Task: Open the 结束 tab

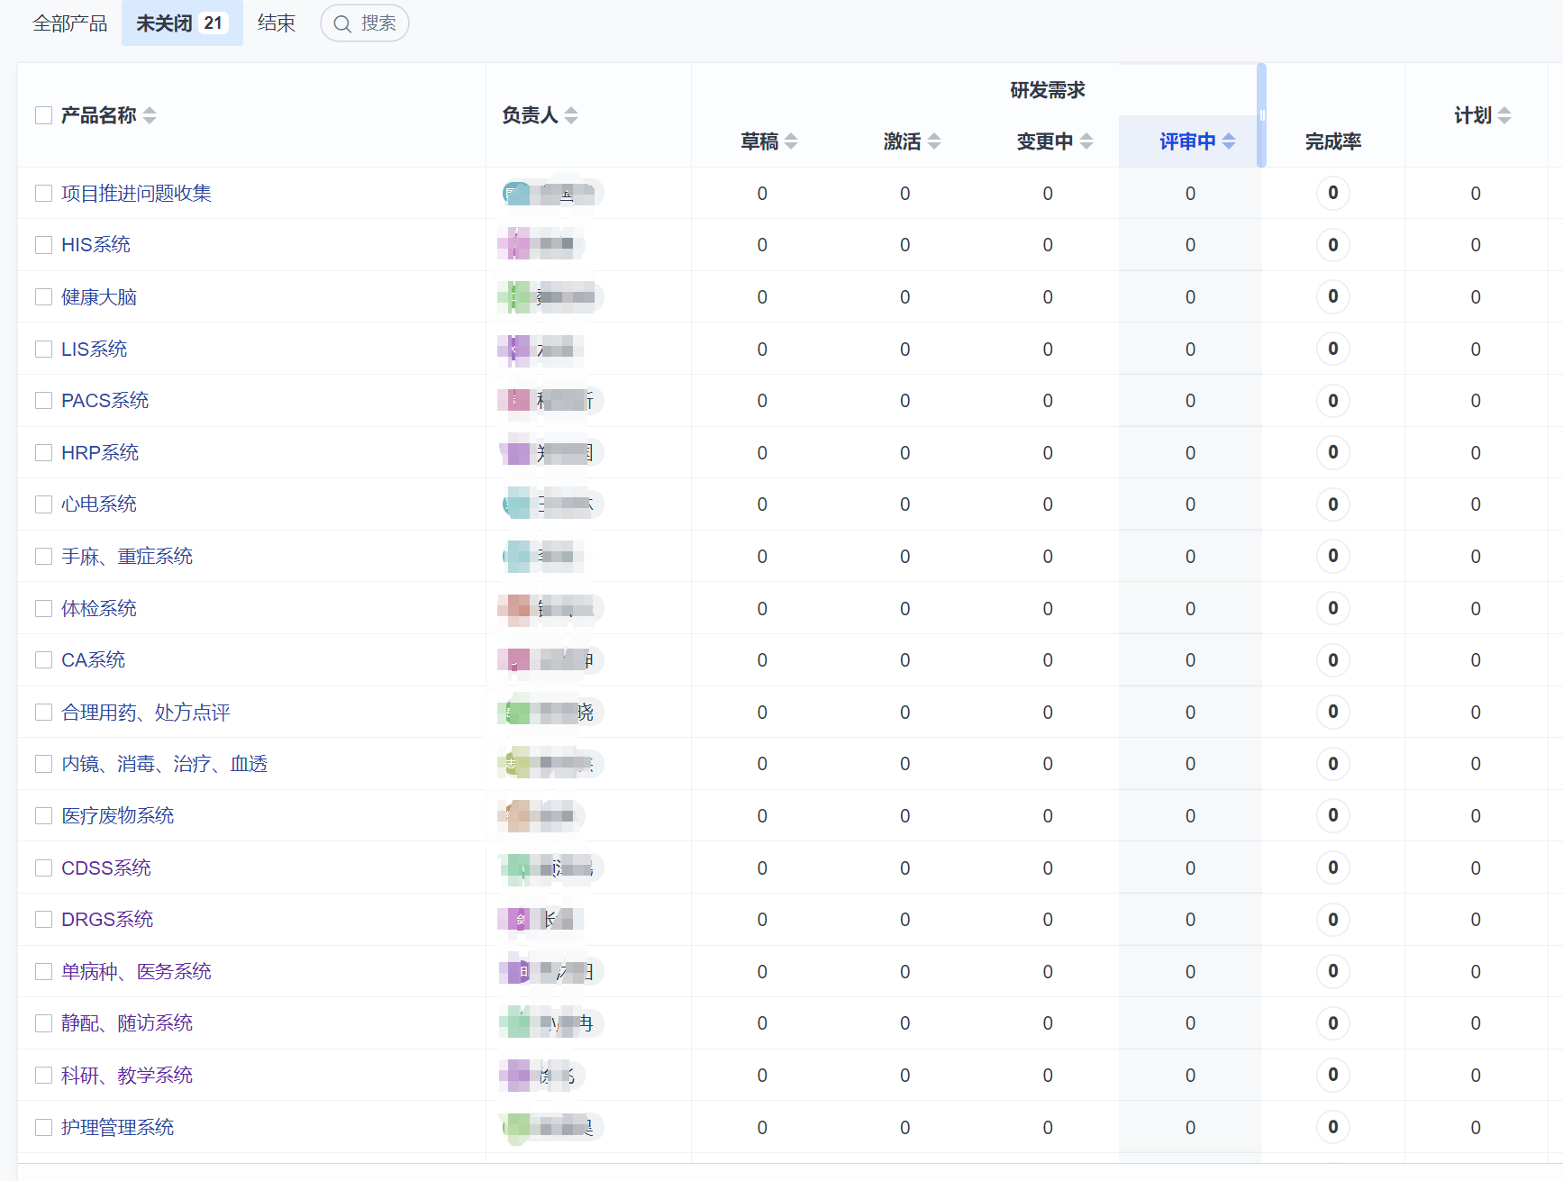Action: (276, 23)
